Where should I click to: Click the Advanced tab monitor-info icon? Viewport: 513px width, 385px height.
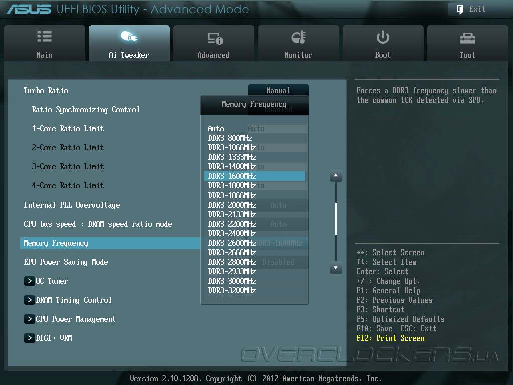[215, 38]
